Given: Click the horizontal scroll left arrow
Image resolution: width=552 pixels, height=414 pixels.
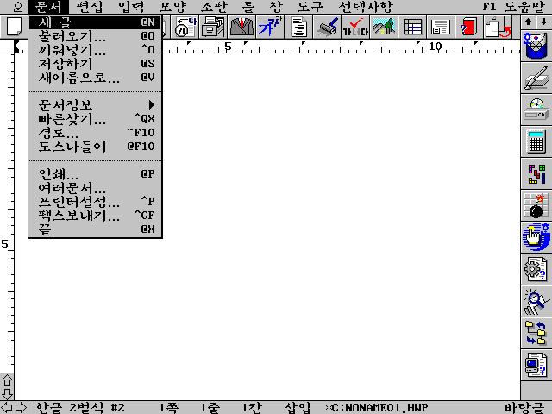Looking at the screenshot, I should [x=7, y=408].
